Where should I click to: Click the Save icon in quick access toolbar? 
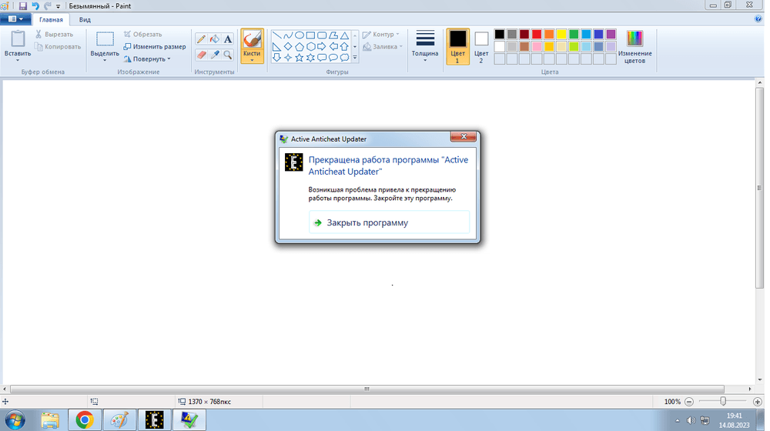[23, 5]
